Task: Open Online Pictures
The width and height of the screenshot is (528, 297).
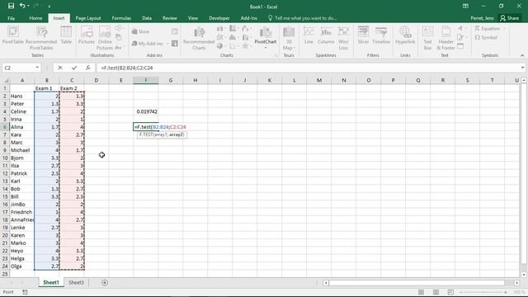Action: pos(105,38)
